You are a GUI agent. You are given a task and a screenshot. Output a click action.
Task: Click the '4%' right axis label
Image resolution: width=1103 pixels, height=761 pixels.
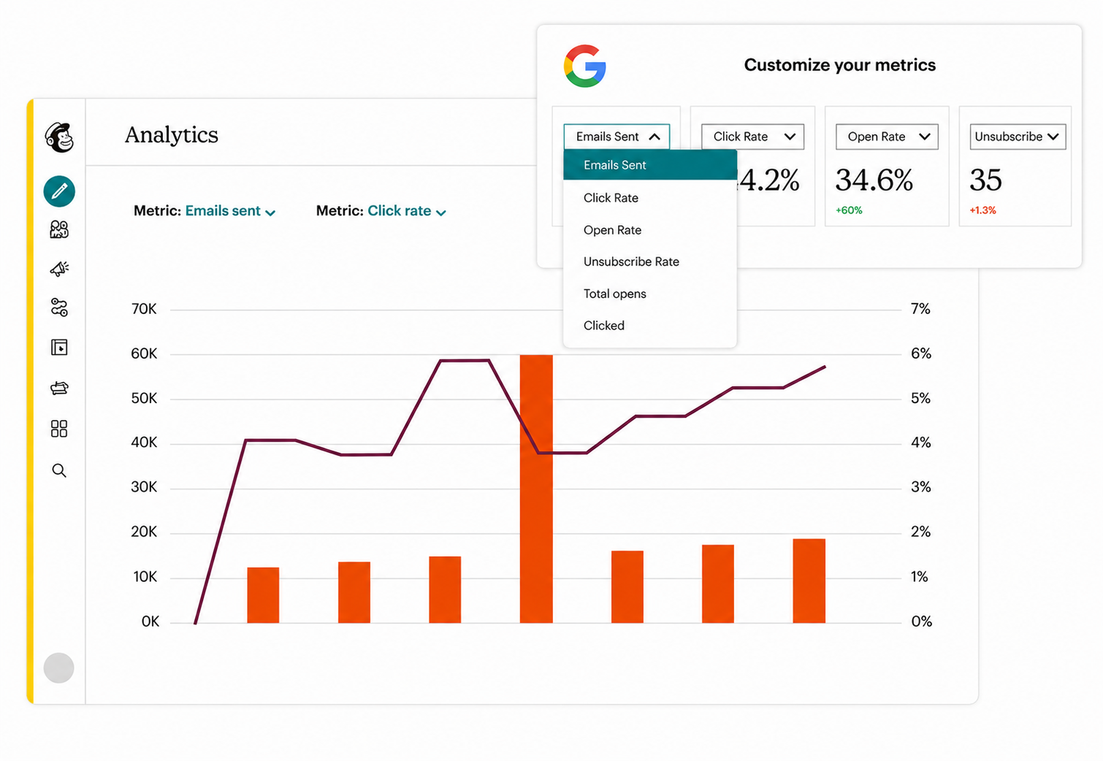921,443
